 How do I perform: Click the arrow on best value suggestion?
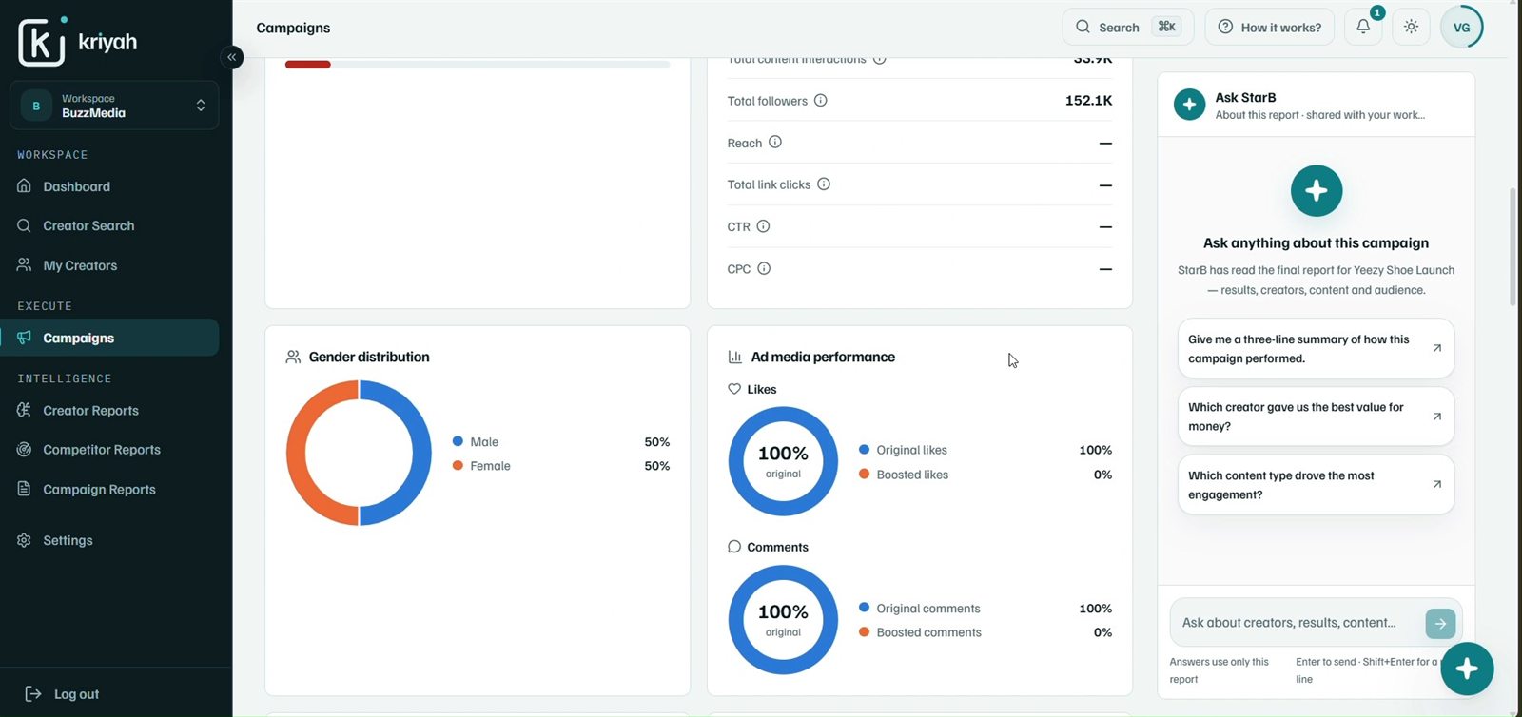[x=1437, y=417]
